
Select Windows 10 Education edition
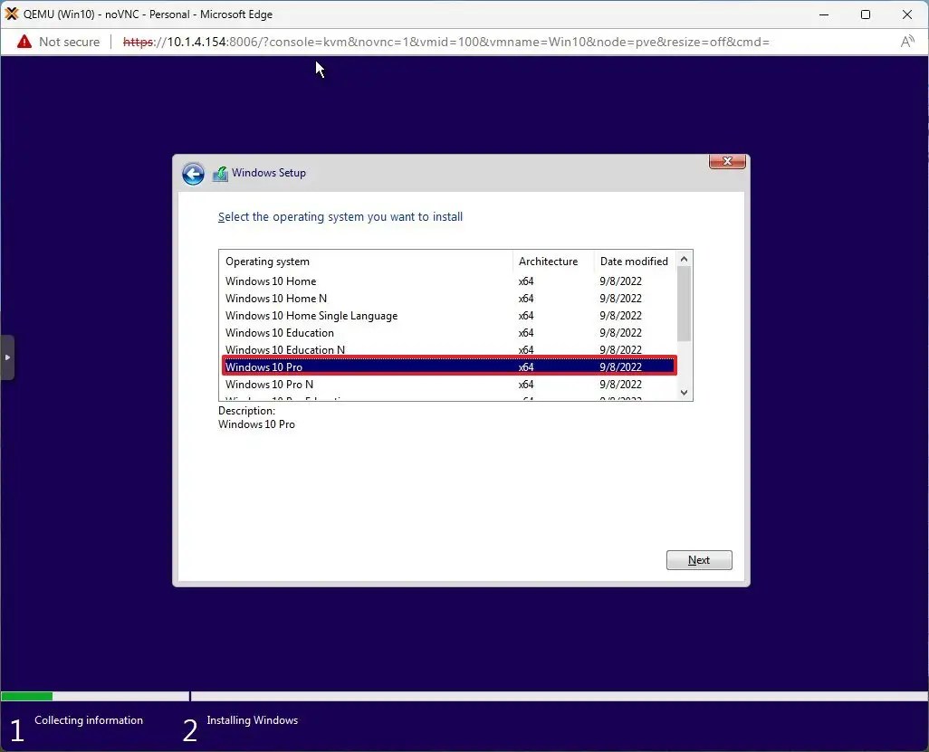279,332
